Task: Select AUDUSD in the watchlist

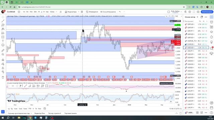Action: pyautogui.click(x=196, y=98)
